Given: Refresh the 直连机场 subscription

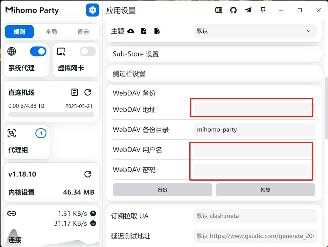Looking at the screenshot, I should click(x=88, y=92).
